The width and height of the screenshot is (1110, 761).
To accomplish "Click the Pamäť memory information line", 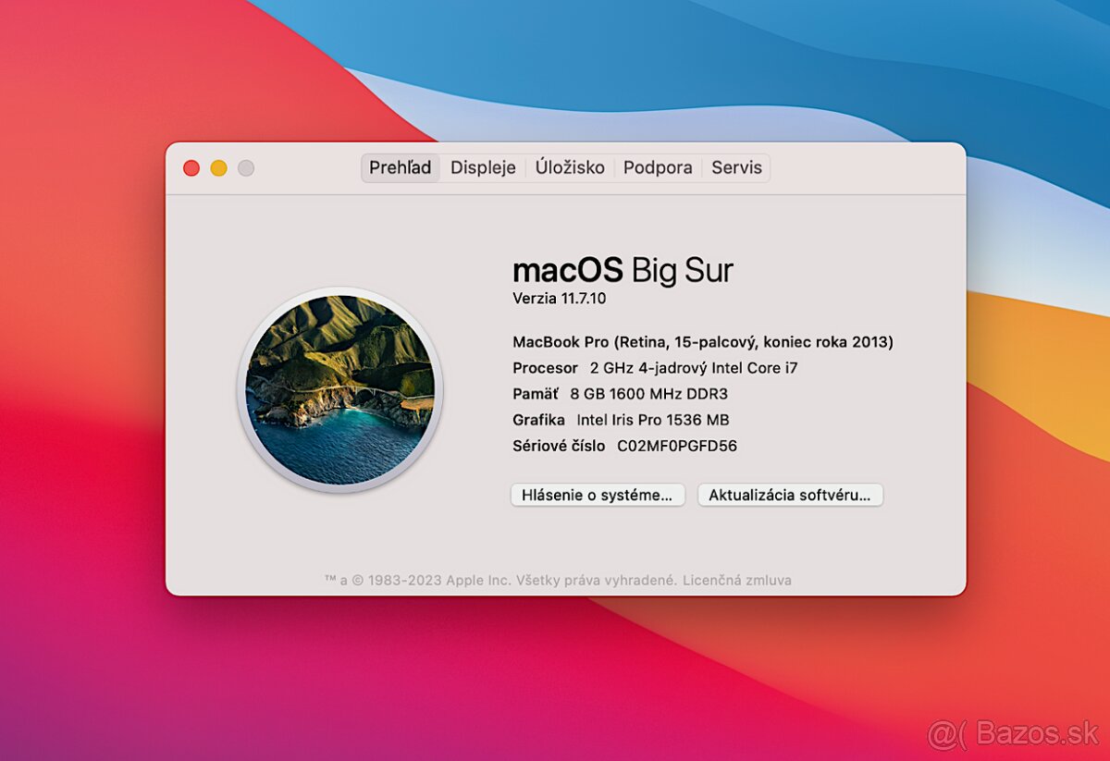I will pos(620,393).
